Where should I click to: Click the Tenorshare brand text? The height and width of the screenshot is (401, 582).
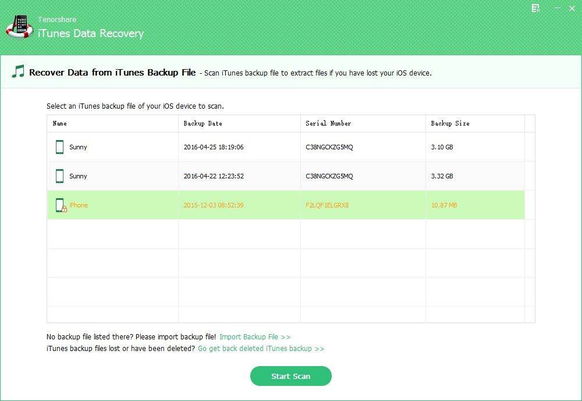57,19
